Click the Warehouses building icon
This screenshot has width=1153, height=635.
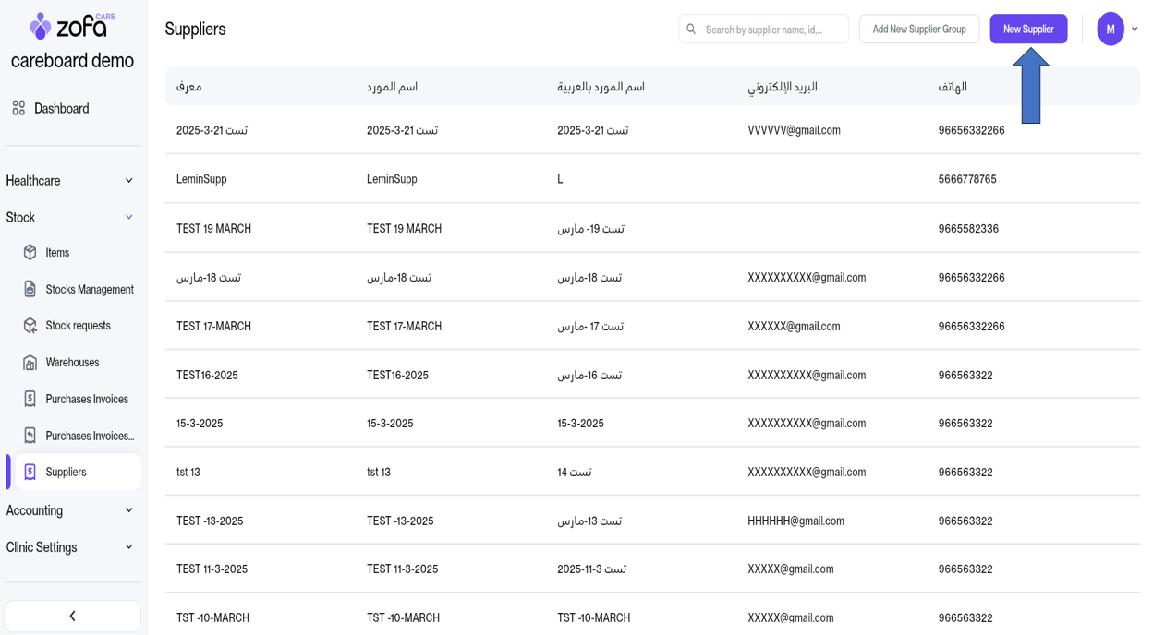pos(30,363)
